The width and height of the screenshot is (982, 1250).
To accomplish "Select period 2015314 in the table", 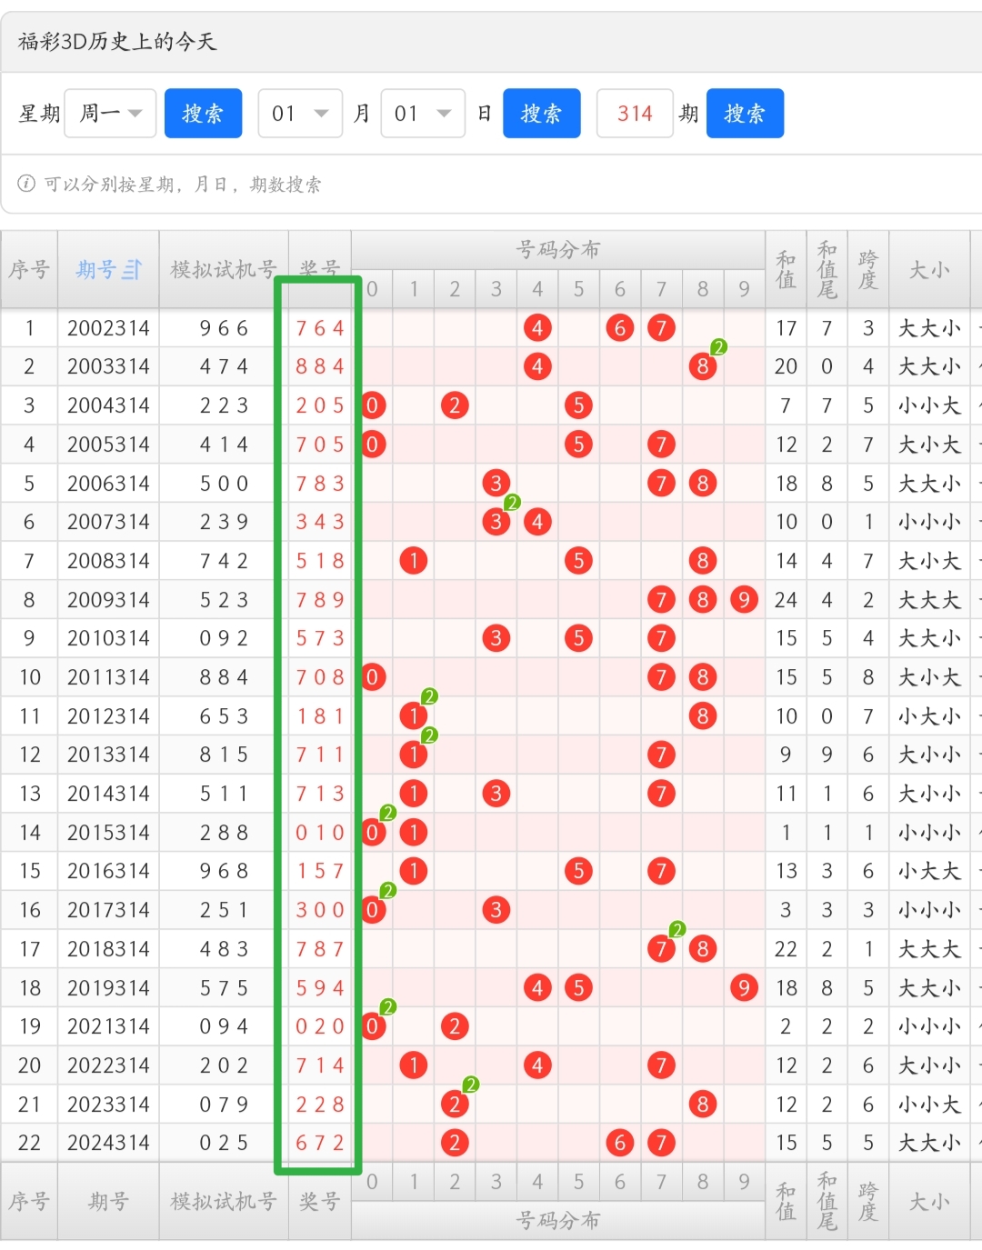I will (108, 833).
